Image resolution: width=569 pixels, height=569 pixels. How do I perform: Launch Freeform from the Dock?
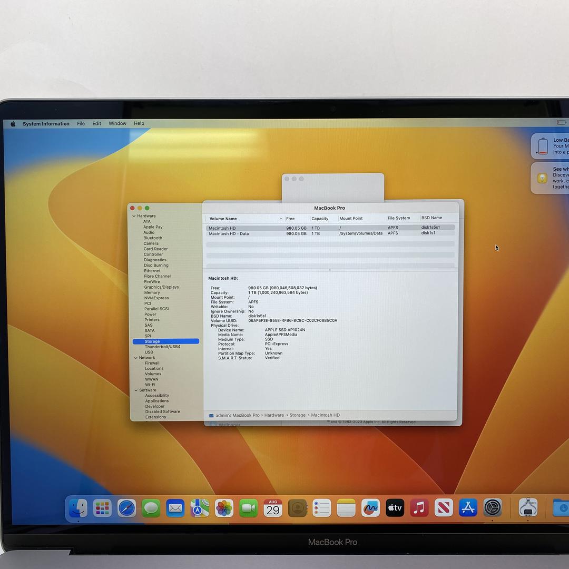370,508
